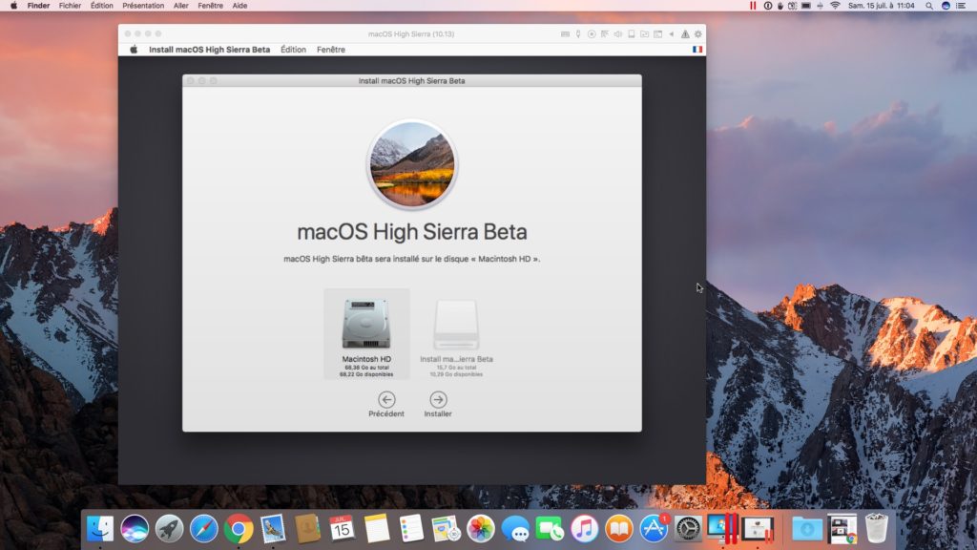Click the USB devices icon in the VM title bar

click(x=578, y=34)
